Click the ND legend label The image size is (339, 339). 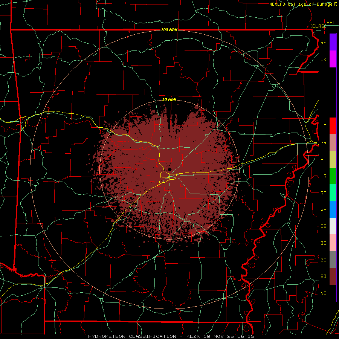click(323, 293)
